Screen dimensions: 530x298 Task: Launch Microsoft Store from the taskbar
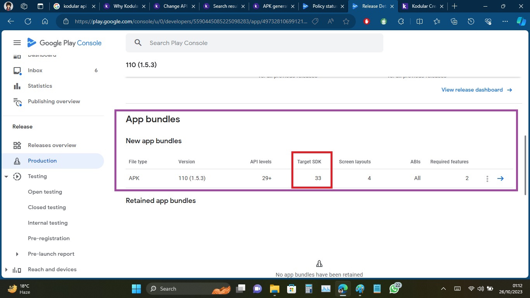(x=291, y=289)
